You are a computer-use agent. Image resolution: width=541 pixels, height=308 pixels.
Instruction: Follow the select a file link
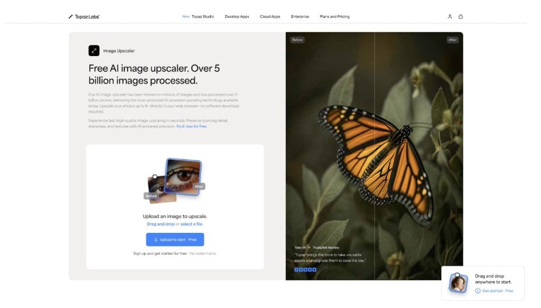click(x=191, y=224)
